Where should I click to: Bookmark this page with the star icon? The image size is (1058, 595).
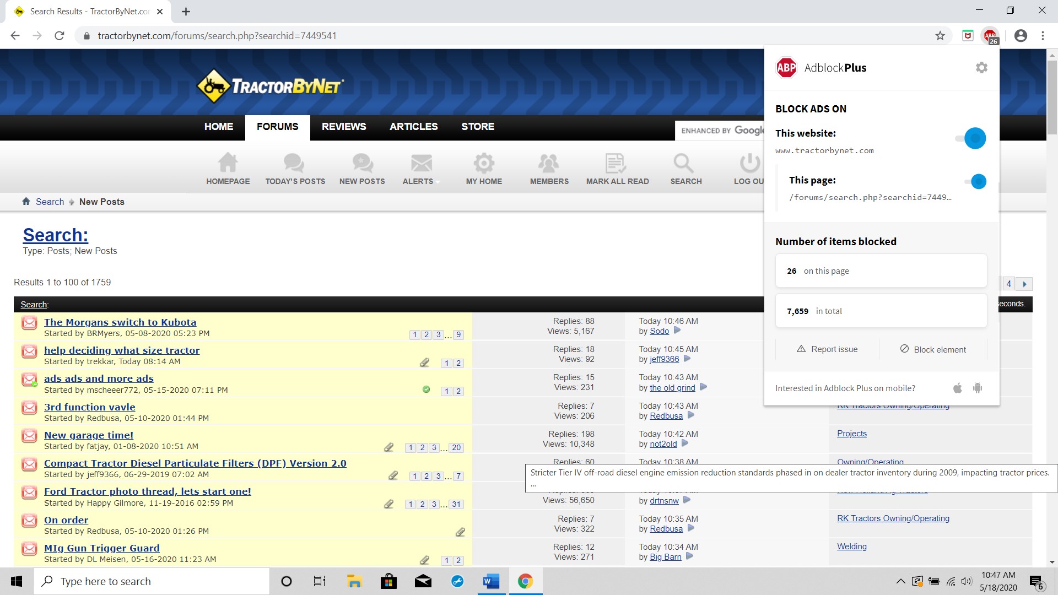pos(940,36)
